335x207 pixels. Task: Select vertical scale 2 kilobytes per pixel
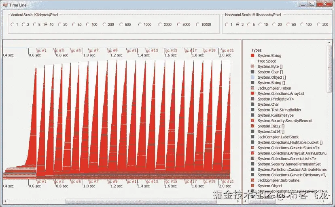pos(23,24)
